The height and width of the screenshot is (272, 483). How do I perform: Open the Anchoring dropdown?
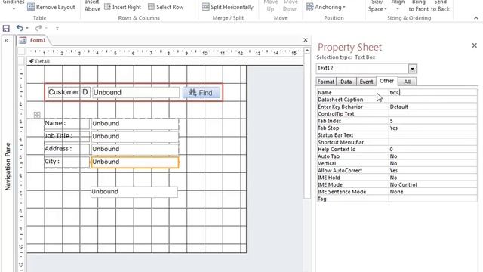pyautogui.click(x=325, y=7)
